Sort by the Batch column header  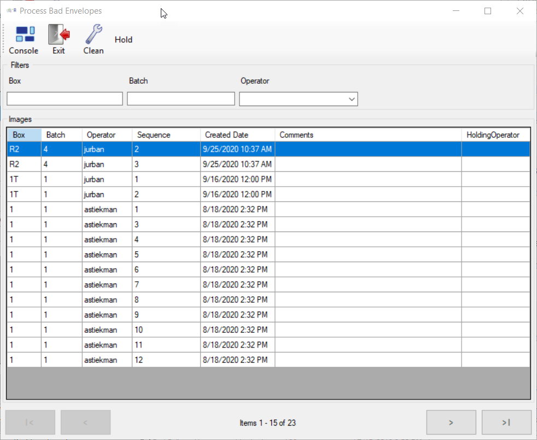point(62,135)
